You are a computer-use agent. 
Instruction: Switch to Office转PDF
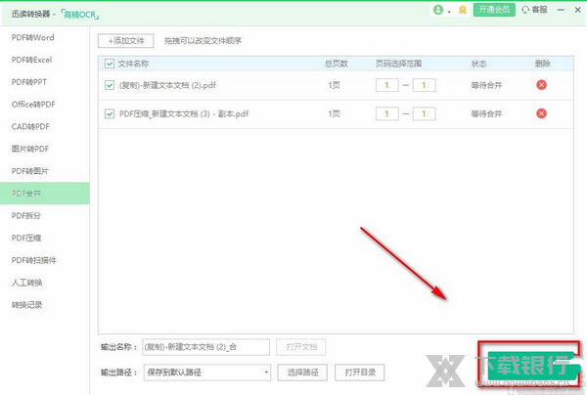33,105
